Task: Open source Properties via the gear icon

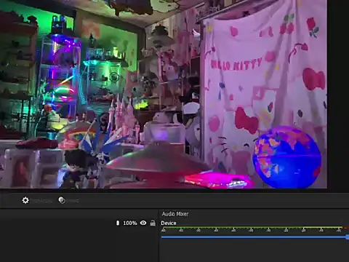Action: point(25,200)
